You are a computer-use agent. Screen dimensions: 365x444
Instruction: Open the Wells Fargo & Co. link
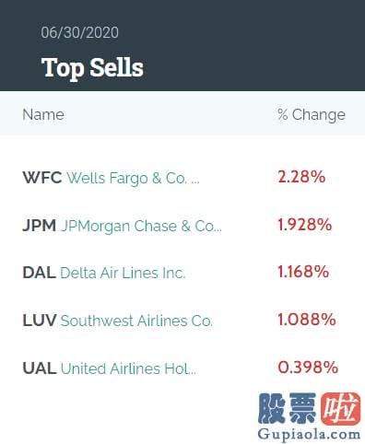[134, 178]
